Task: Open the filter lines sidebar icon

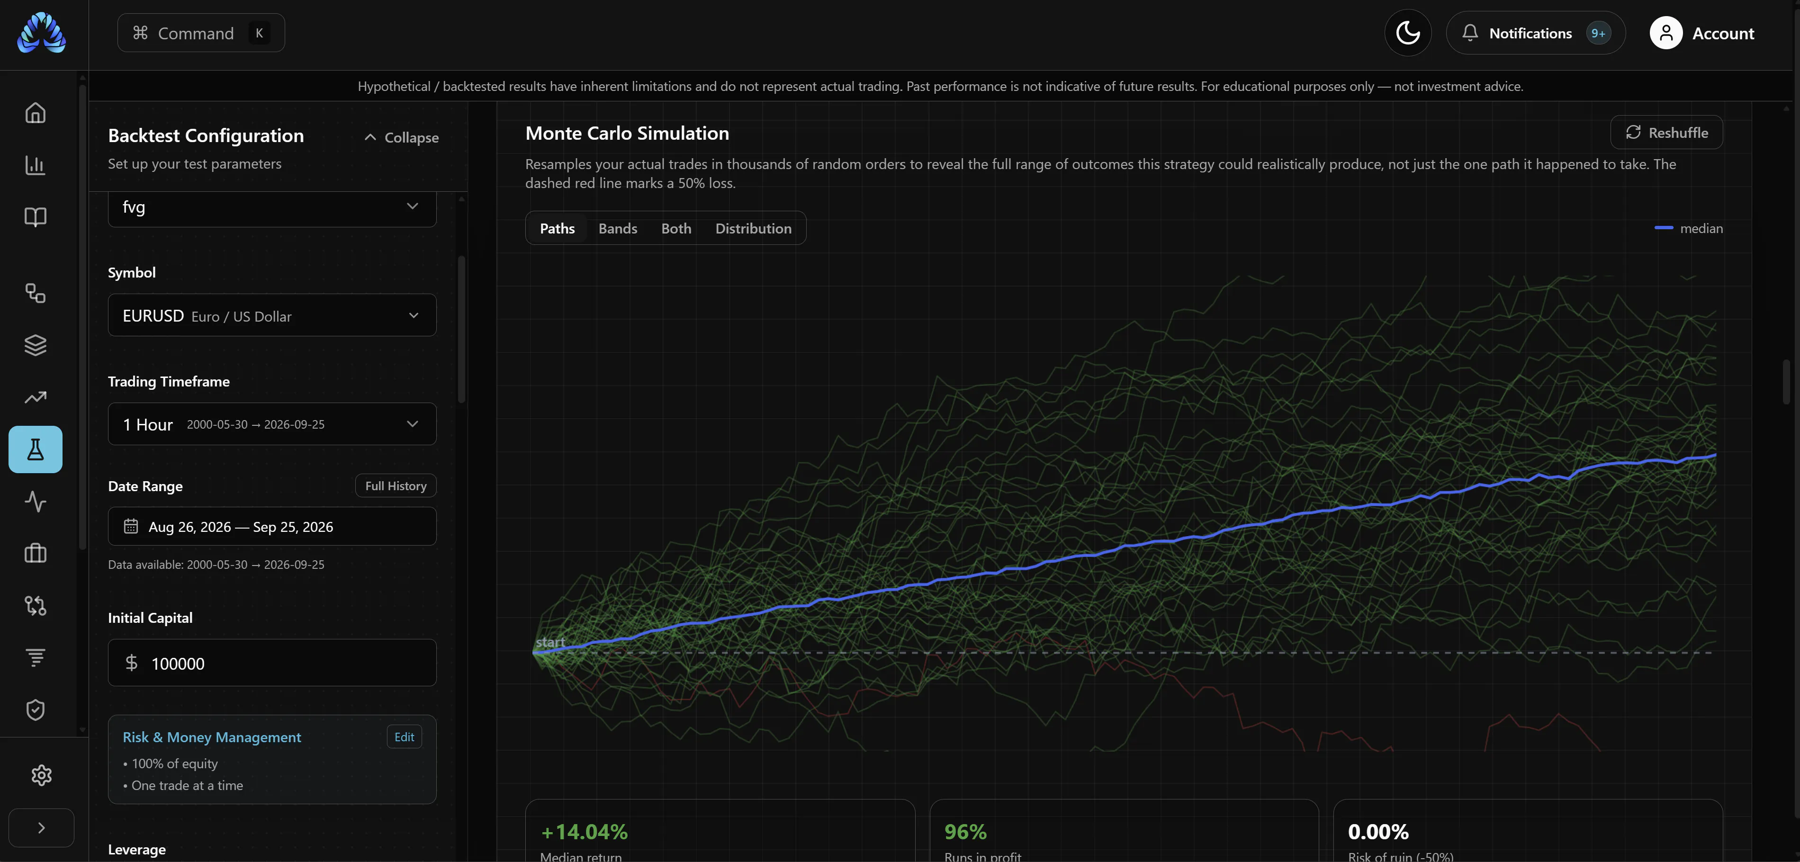Action: click(35, 657)
